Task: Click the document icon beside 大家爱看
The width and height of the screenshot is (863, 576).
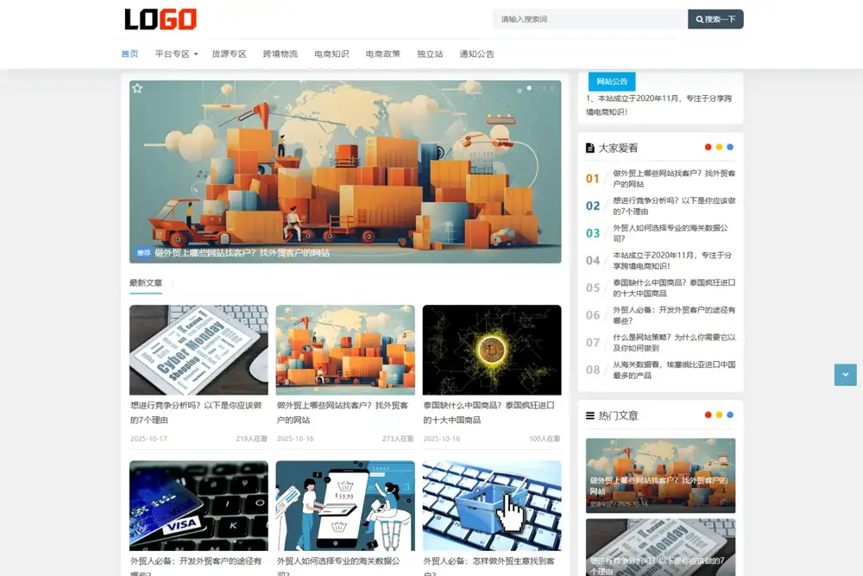Action: (x=590, y=148)
